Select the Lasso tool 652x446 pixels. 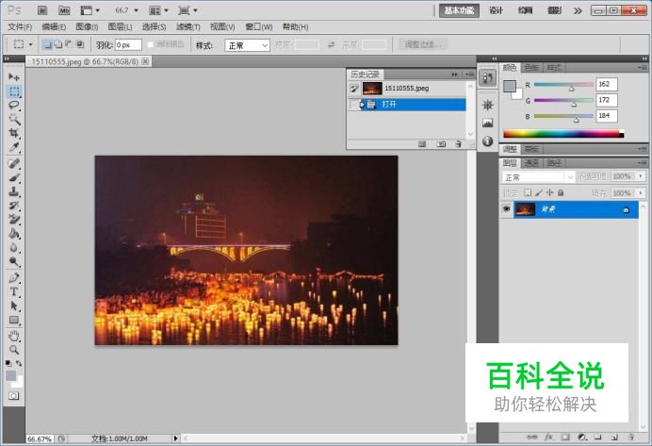click(14, 106)
